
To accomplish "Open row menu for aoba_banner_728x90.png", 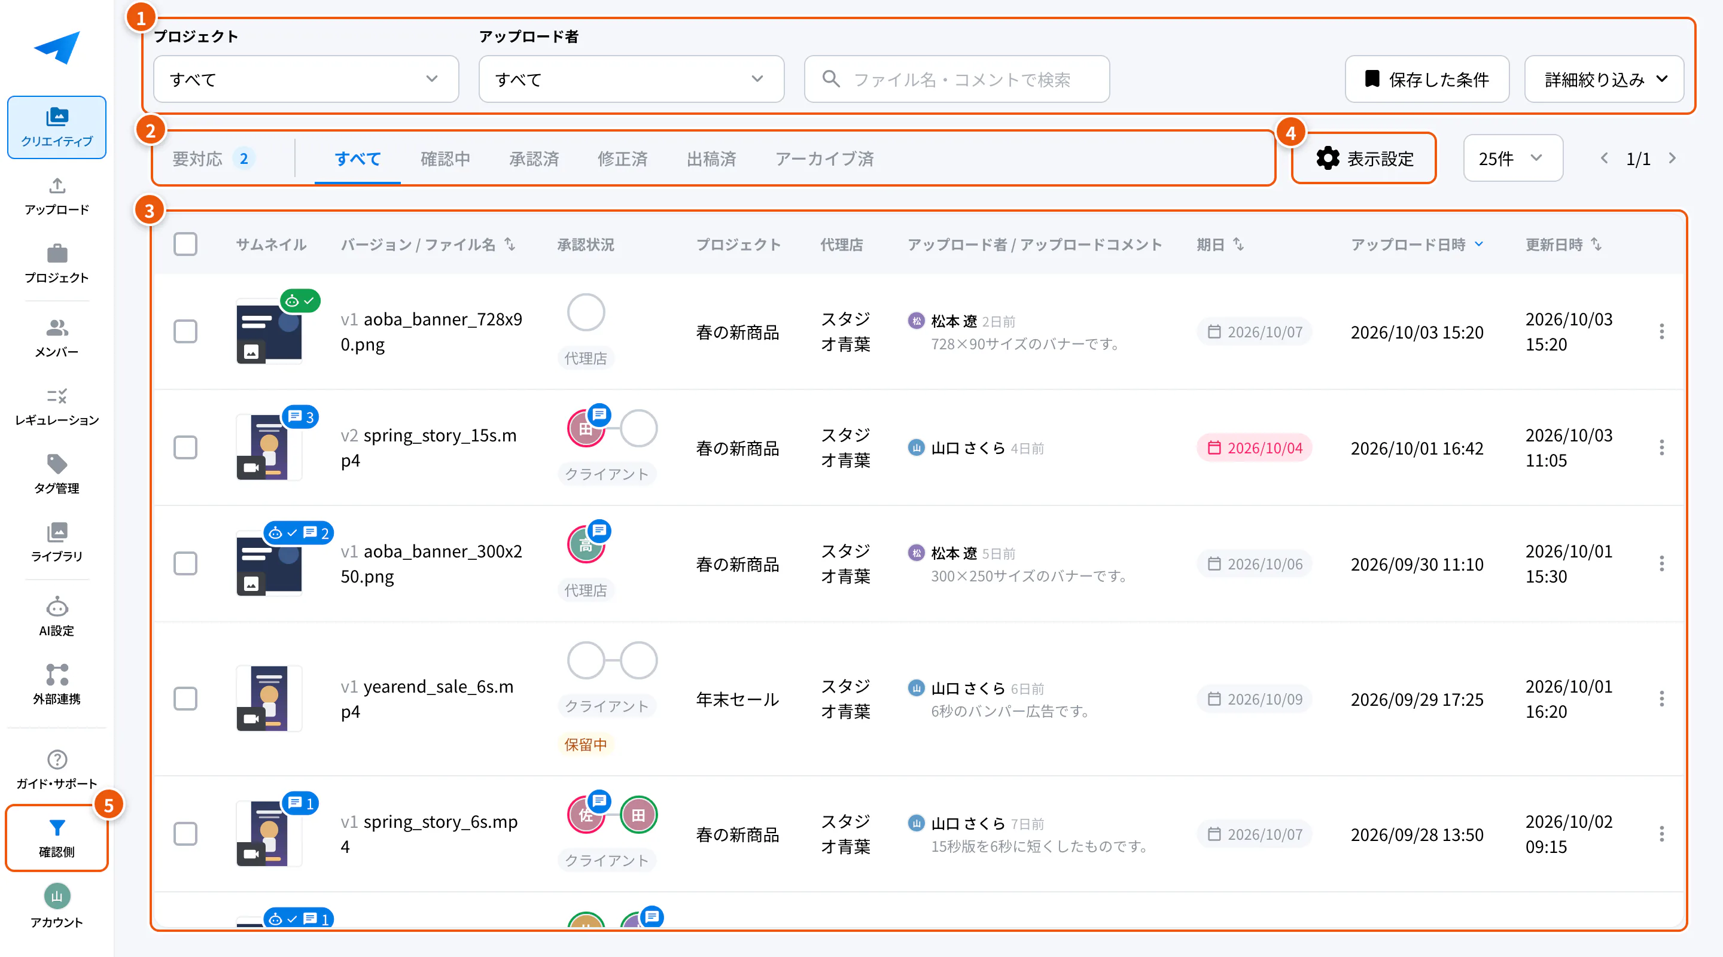I will pos(1661,332).
